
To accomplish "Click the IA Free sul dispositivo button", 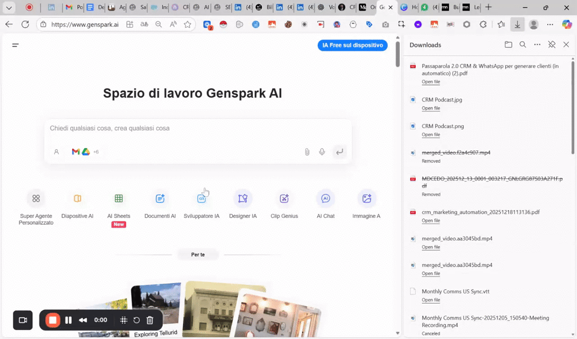I will pos(353,45).
